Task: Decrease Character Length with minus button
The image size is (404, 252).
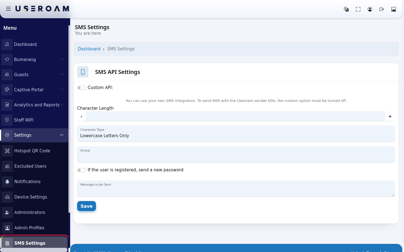Action: (81, 116)
